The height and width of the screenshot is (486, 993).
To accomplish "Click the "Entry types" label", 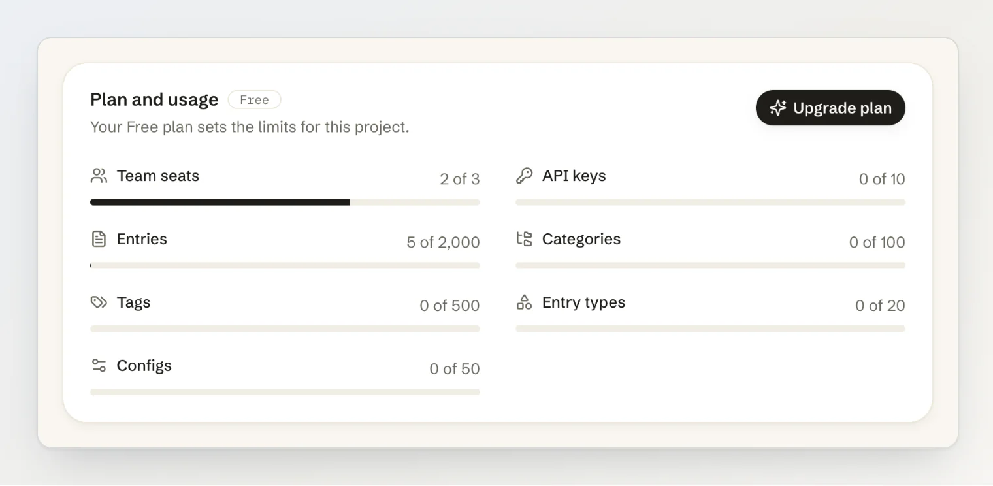I will point(583,302).
